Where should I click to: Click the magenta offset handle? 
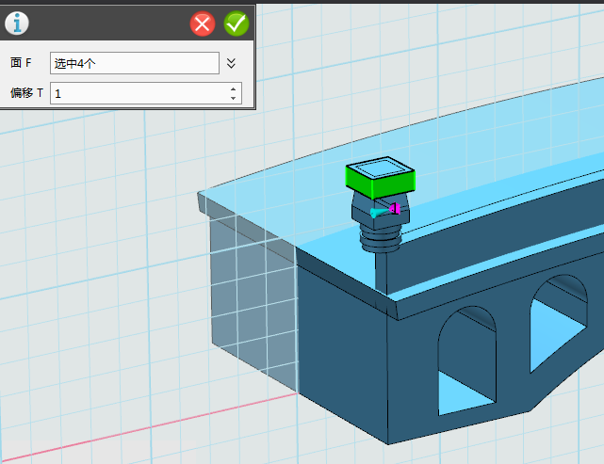(x=396, y=208)
